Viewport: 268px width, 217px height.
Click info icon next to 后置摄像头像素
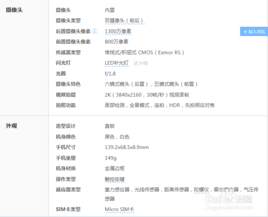[95, 31]
